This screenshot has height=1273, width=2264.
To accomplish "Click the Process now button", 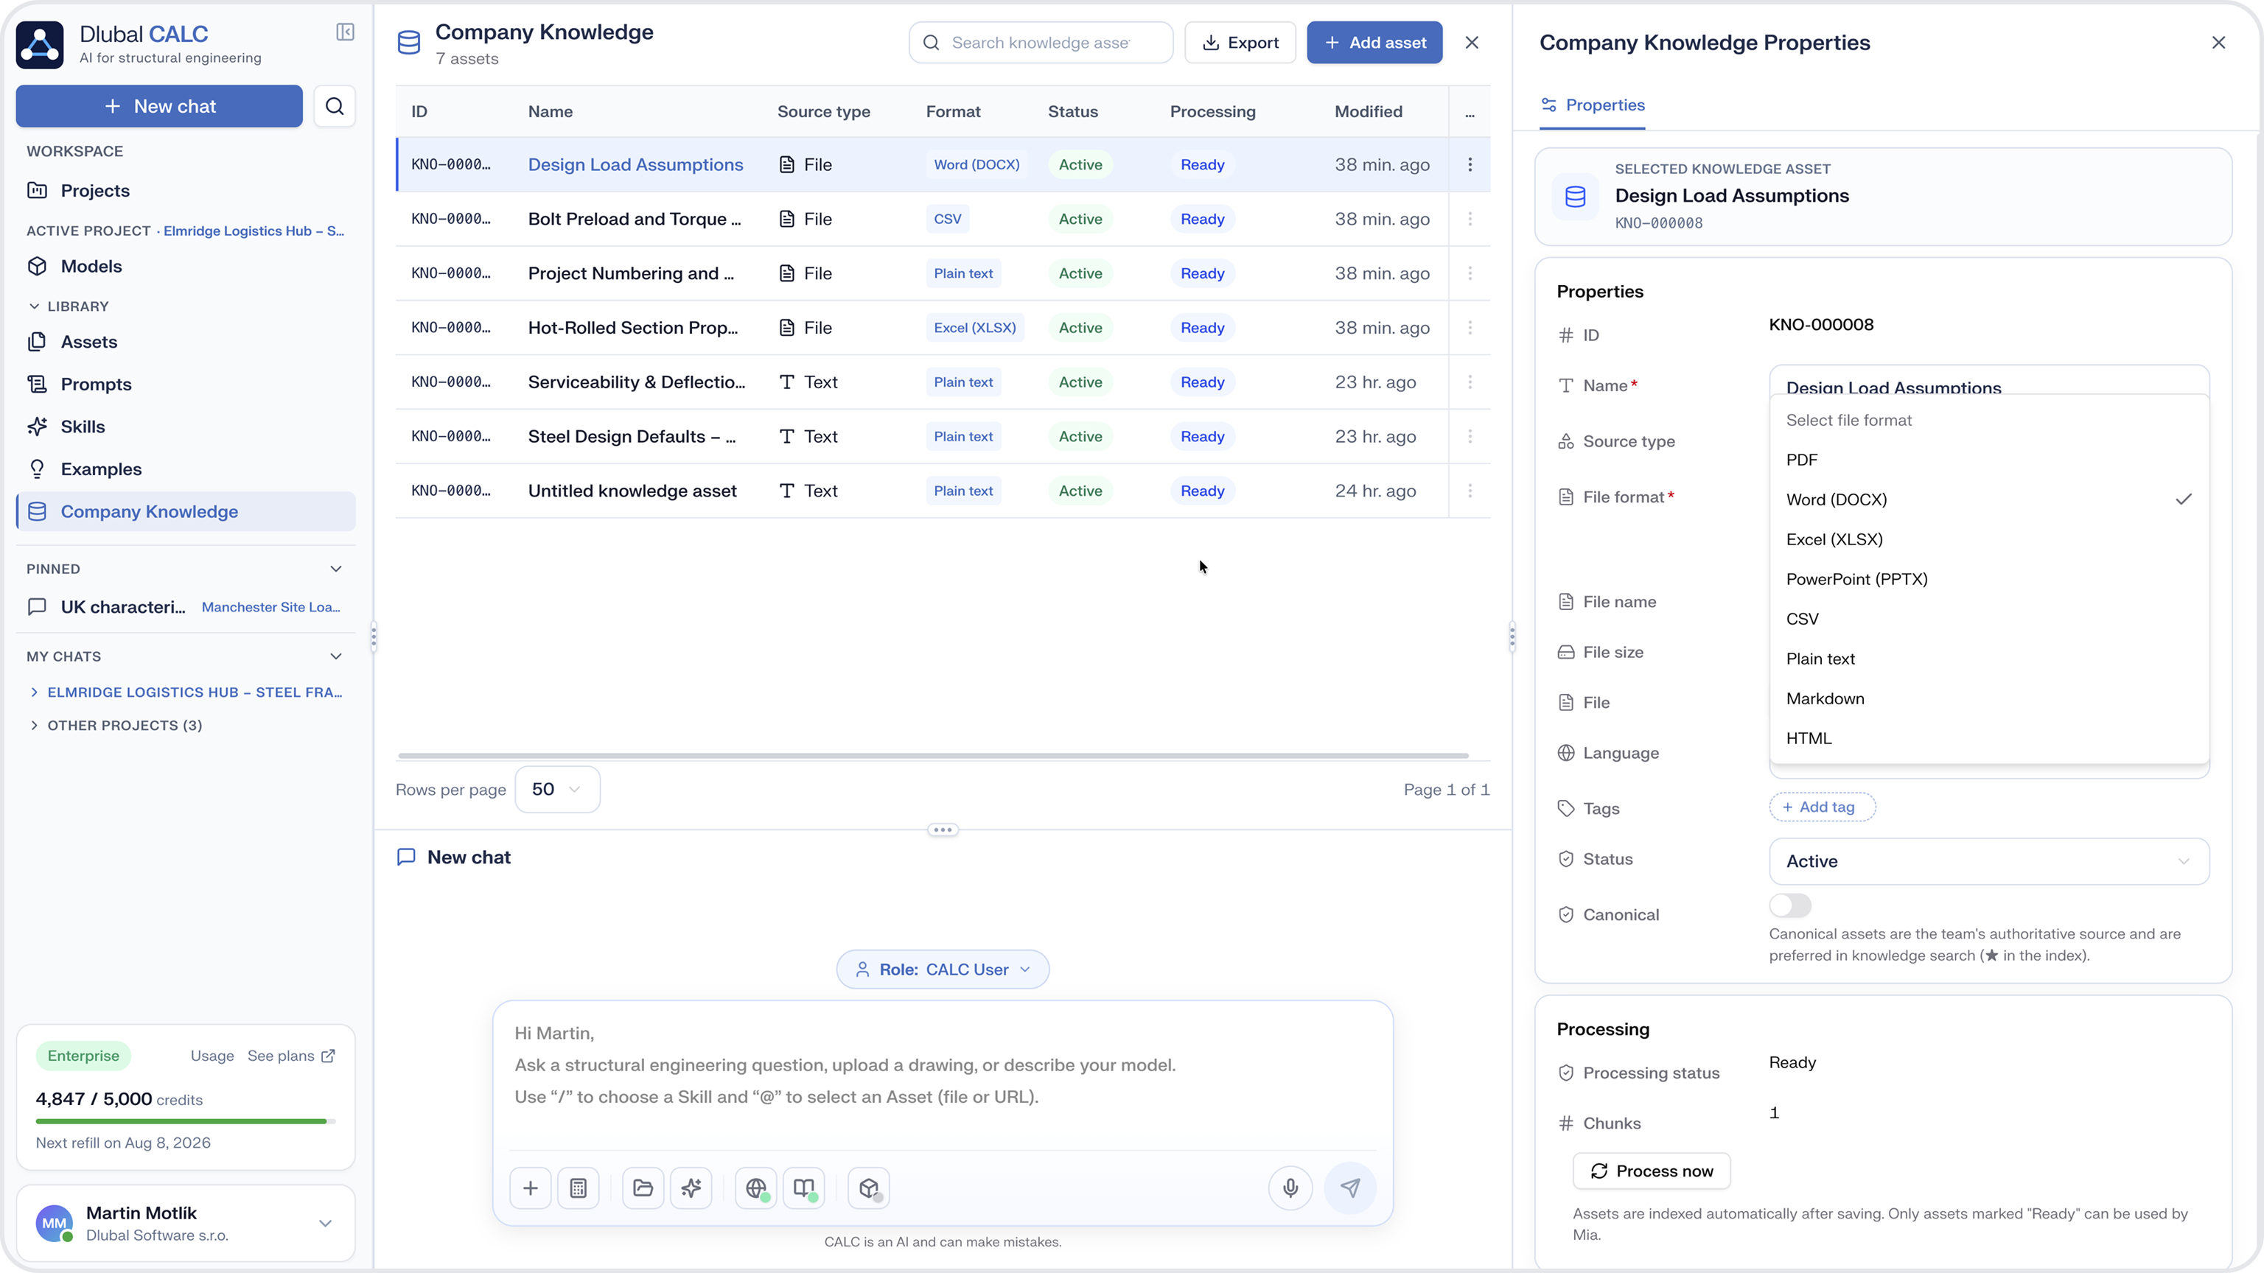I will tap(1652, 1171).
